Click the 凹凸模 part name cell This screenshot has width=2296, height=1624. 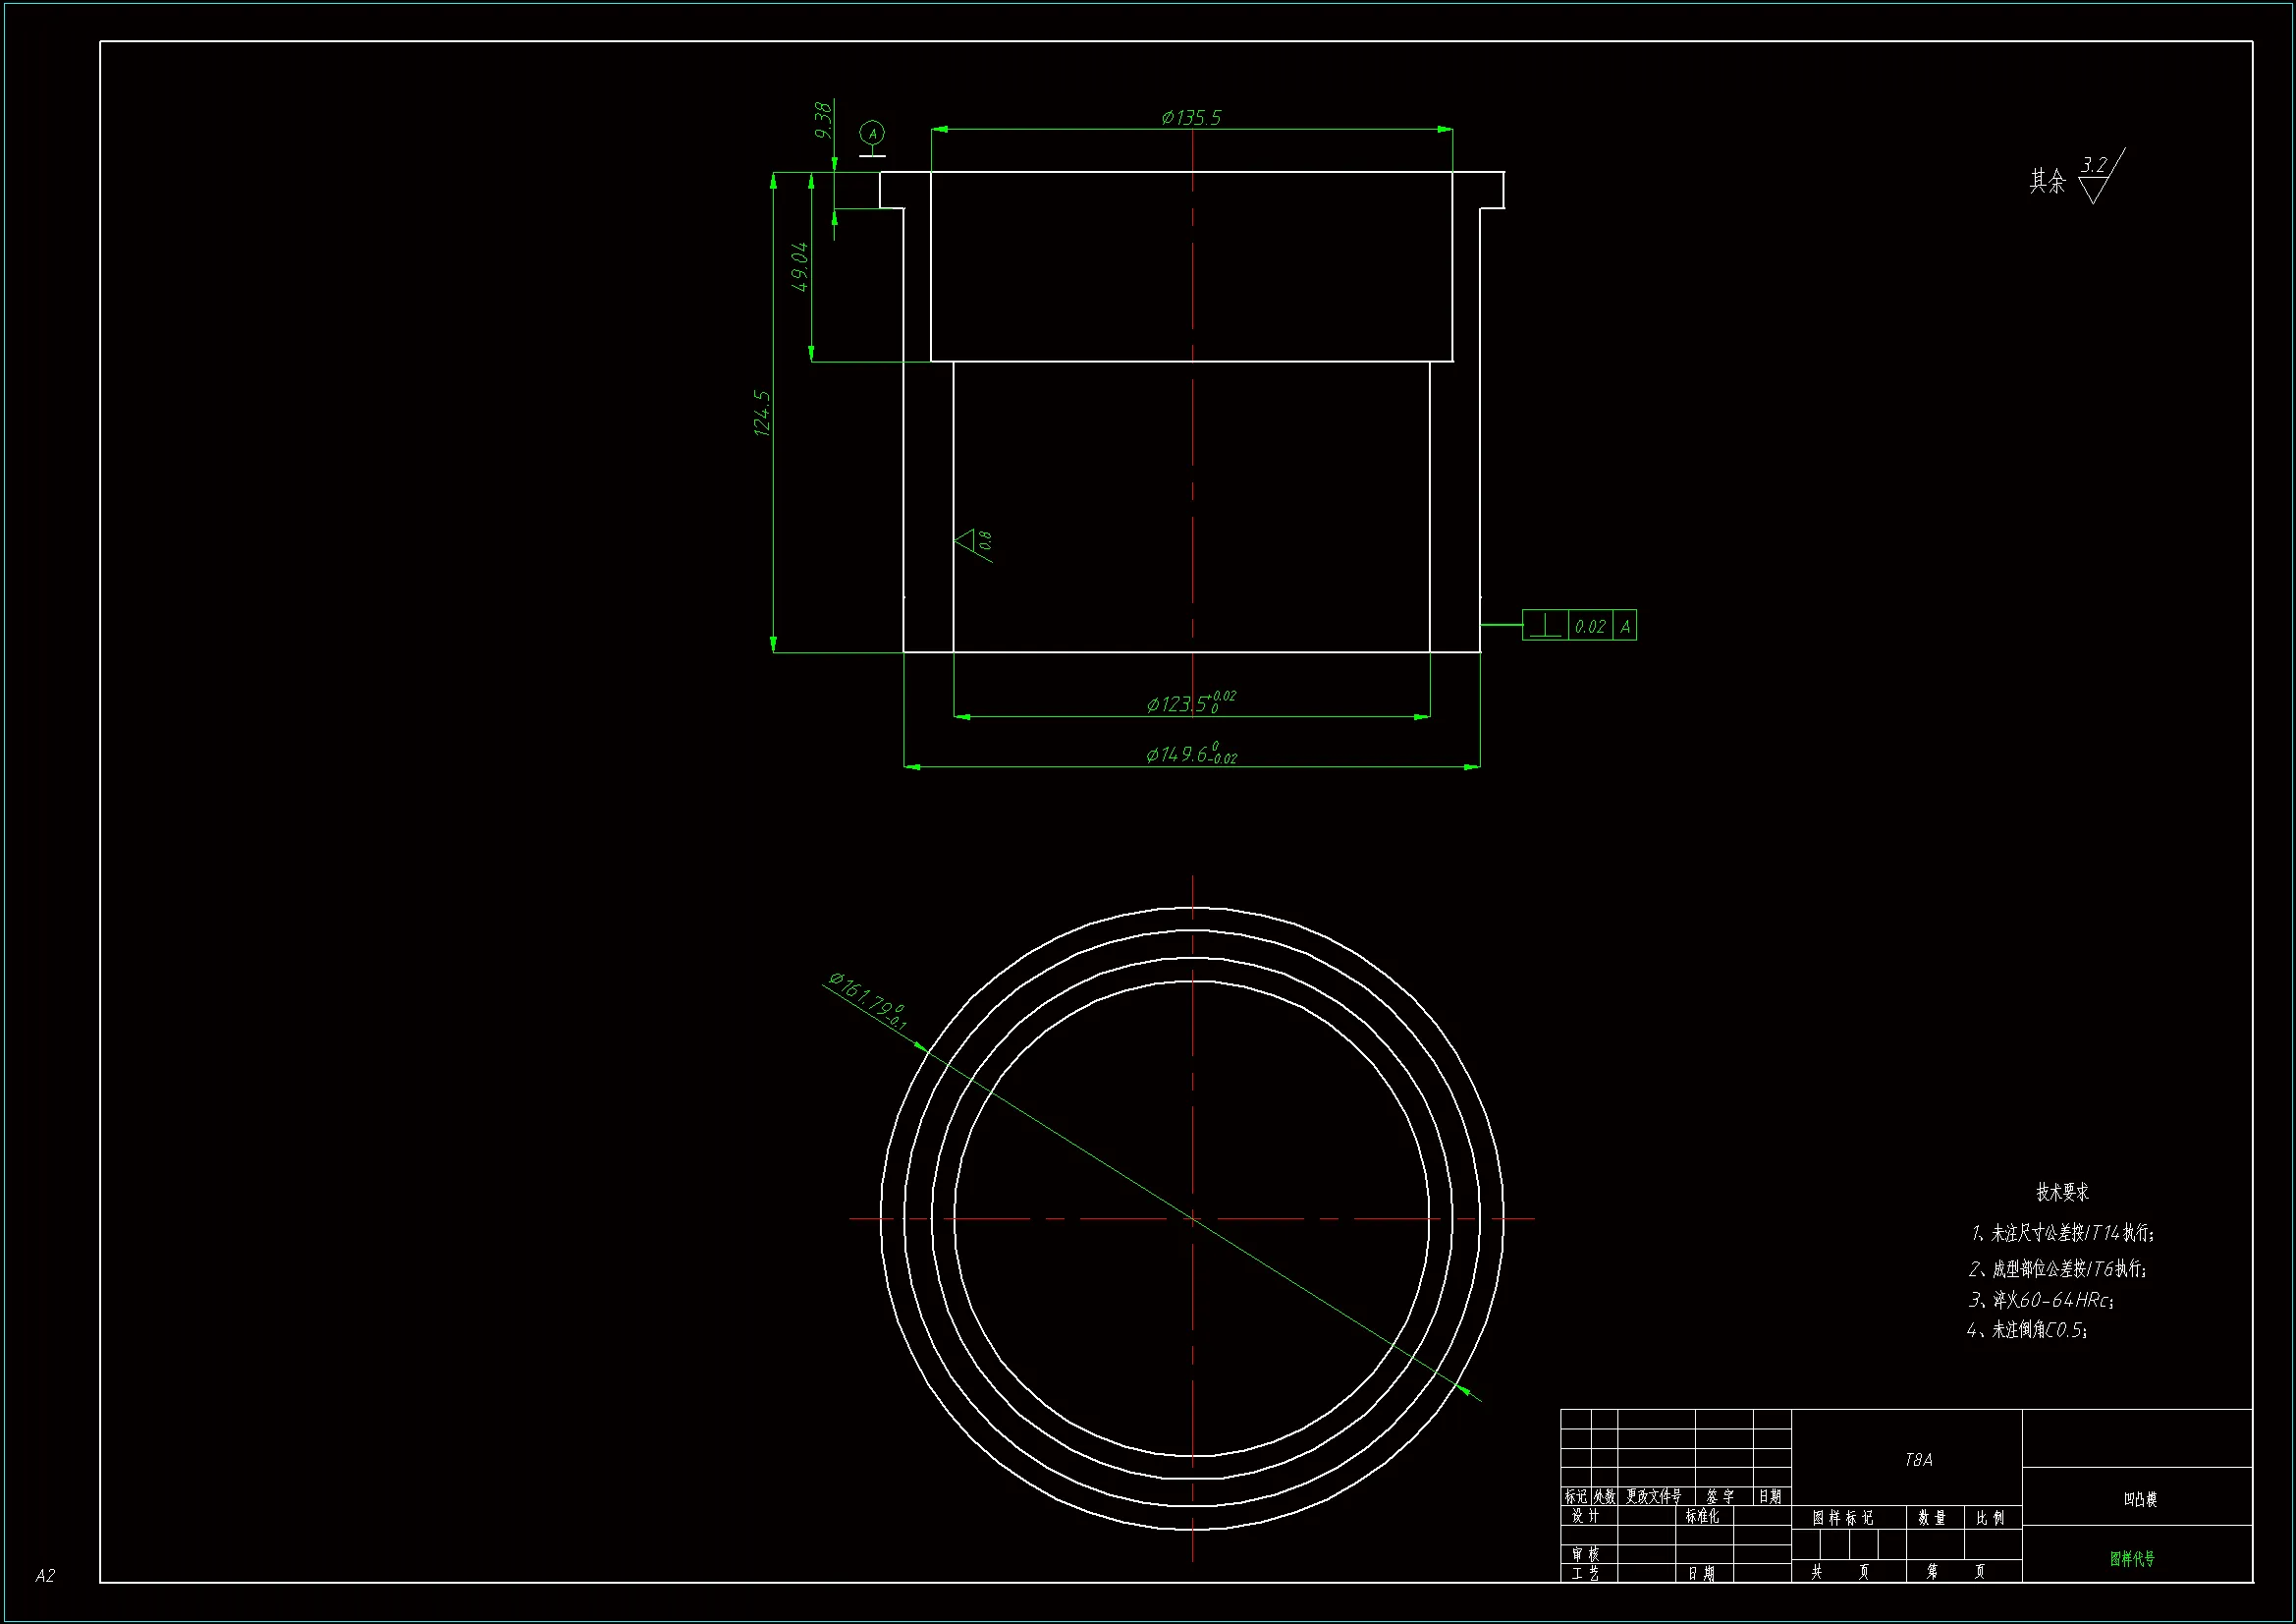click(2140, 1499)
